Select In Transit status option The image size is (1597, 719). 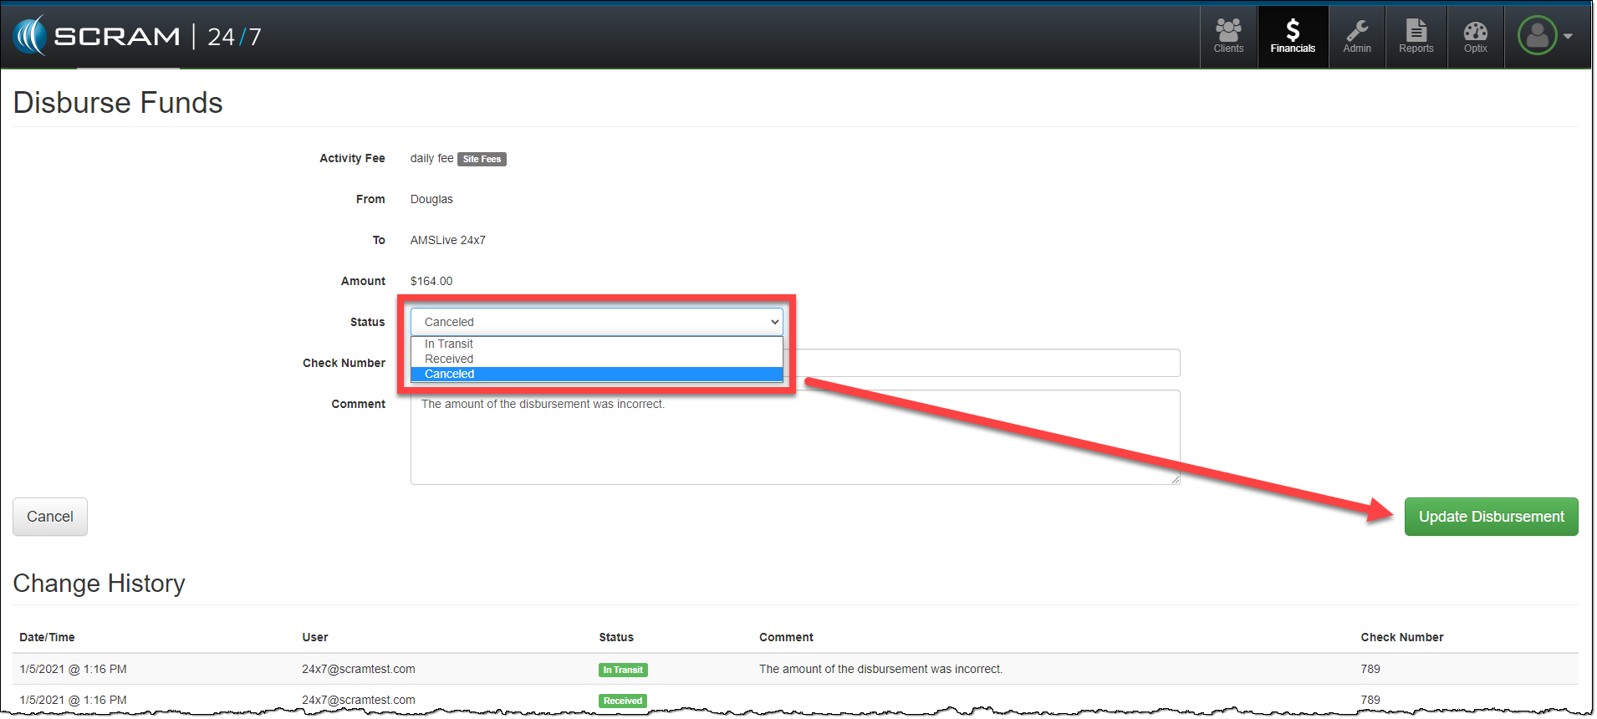pos(449,344)
